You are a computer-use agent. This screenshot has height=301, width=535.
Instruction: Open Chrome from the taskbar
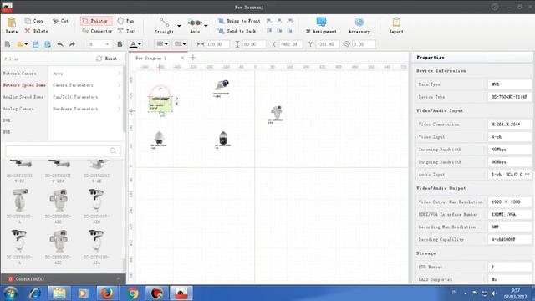133,293
